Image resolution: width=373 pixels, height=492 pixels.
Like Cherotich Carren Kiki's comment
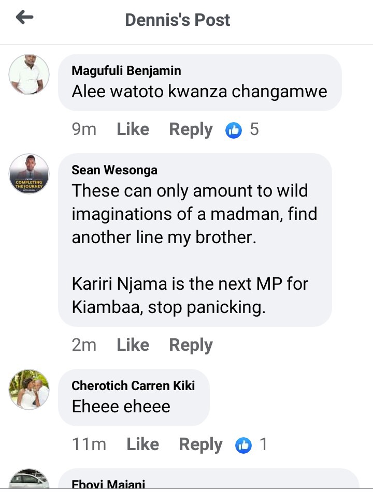142,444
